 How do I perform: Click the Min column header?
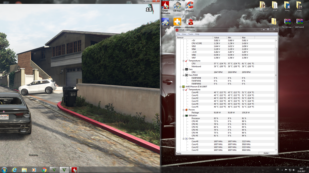click(x=234, y=38)
